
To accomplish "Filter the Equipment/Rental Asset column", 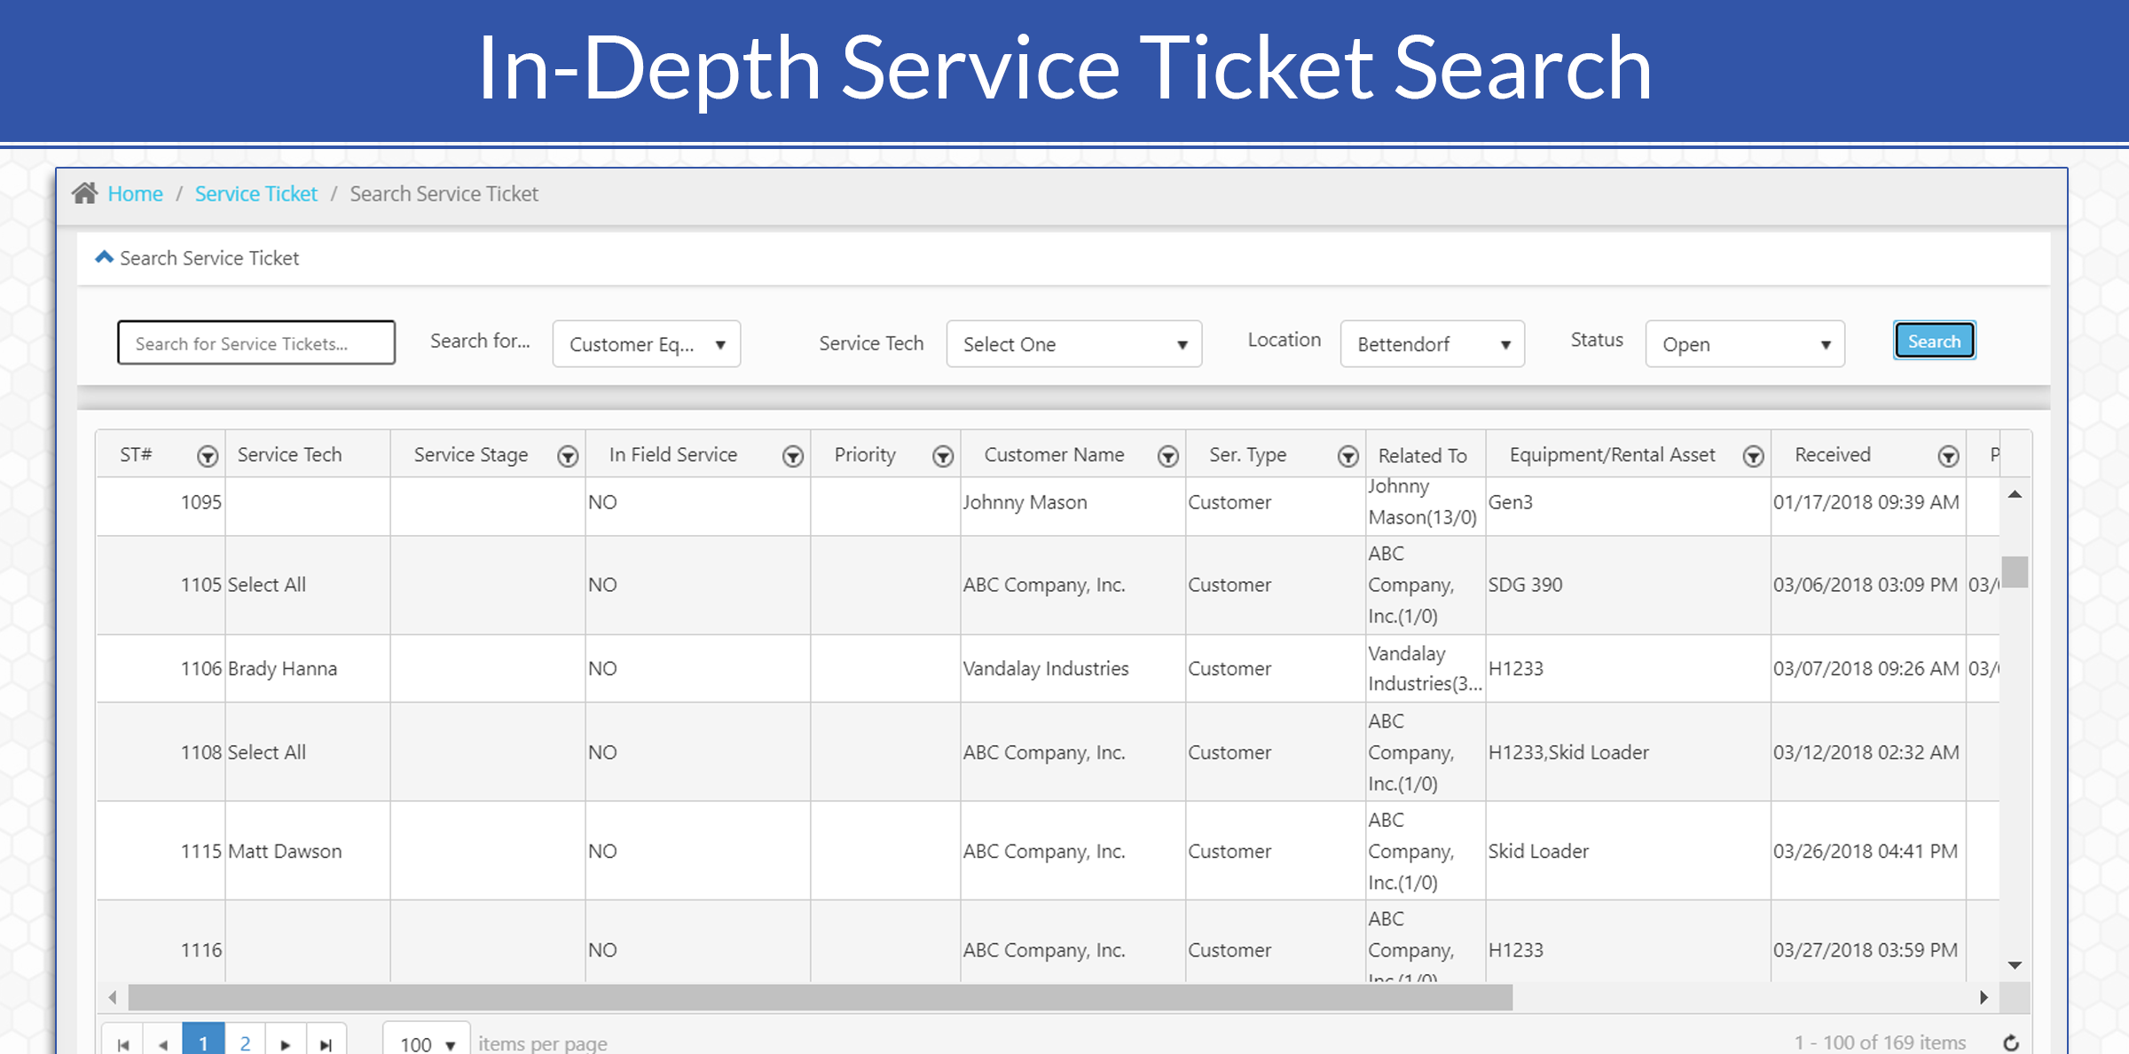I will 1754,455.
